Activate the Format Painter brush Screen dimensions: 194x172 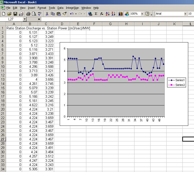(64, 14)
